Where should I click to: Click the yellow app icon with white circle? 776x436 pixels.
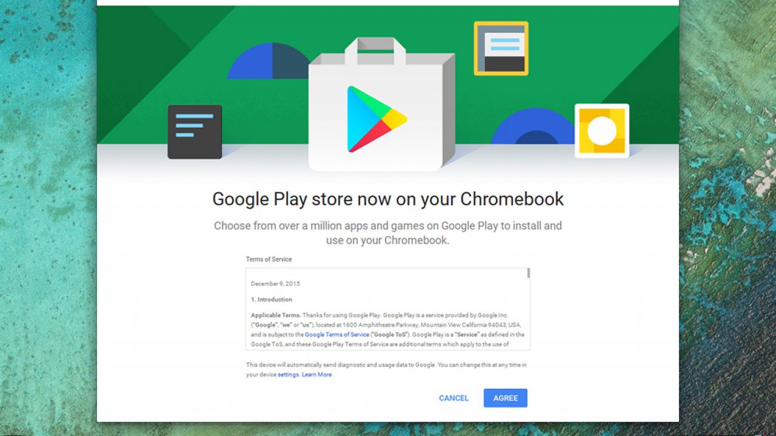(602, 131)
